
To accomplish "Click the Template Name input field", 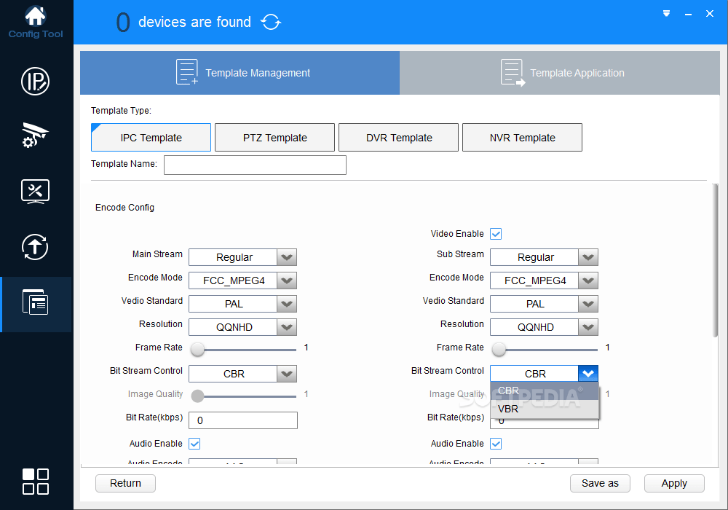I will 255,165.
